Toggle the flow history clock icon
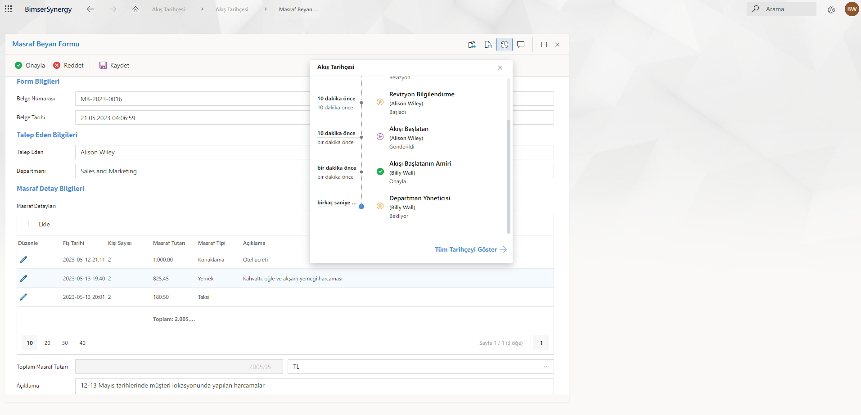Screen dimensions: 861x415 click(505, 45)
